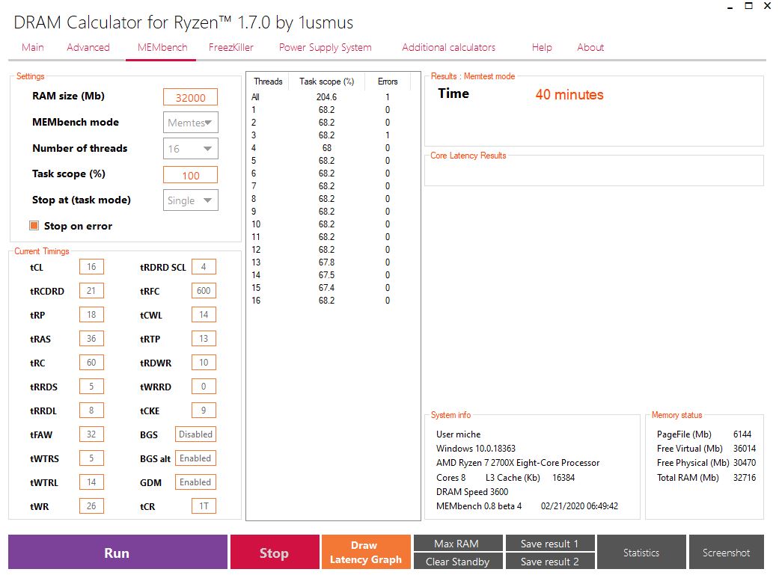Click Save result 2 button
The image size is (779, 584).
tap(550, 561)
